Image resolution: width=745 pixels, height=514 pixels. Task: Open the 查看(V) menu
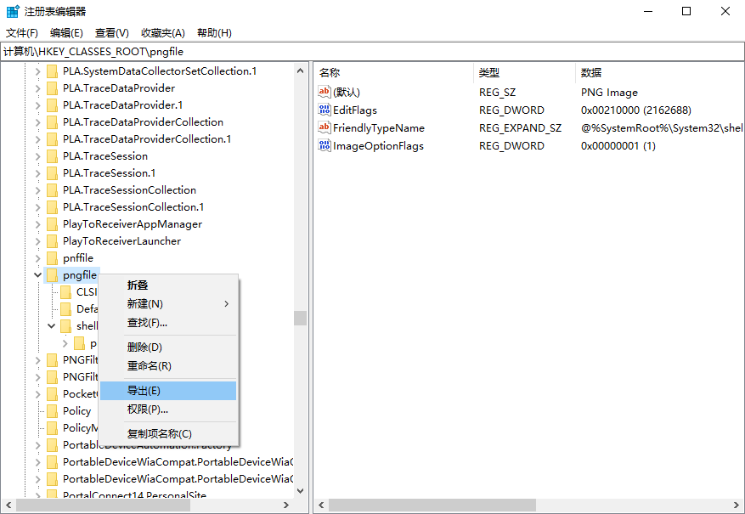coord(111,33)
